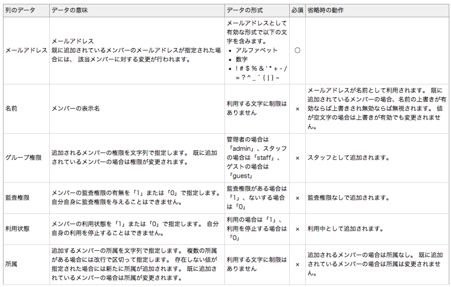Click the メールアドレスとして有効な形式 format text
The image size is (451, 287).
pos(257,32)
